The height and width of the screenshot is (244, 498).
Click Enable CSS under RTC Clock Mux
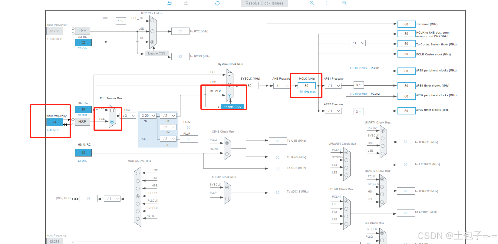pyautogui.click(x=157, y=53)
